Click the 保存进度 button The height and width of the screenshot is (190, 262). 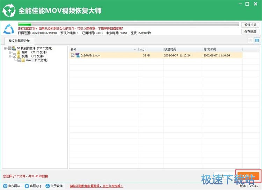(250, 31)
